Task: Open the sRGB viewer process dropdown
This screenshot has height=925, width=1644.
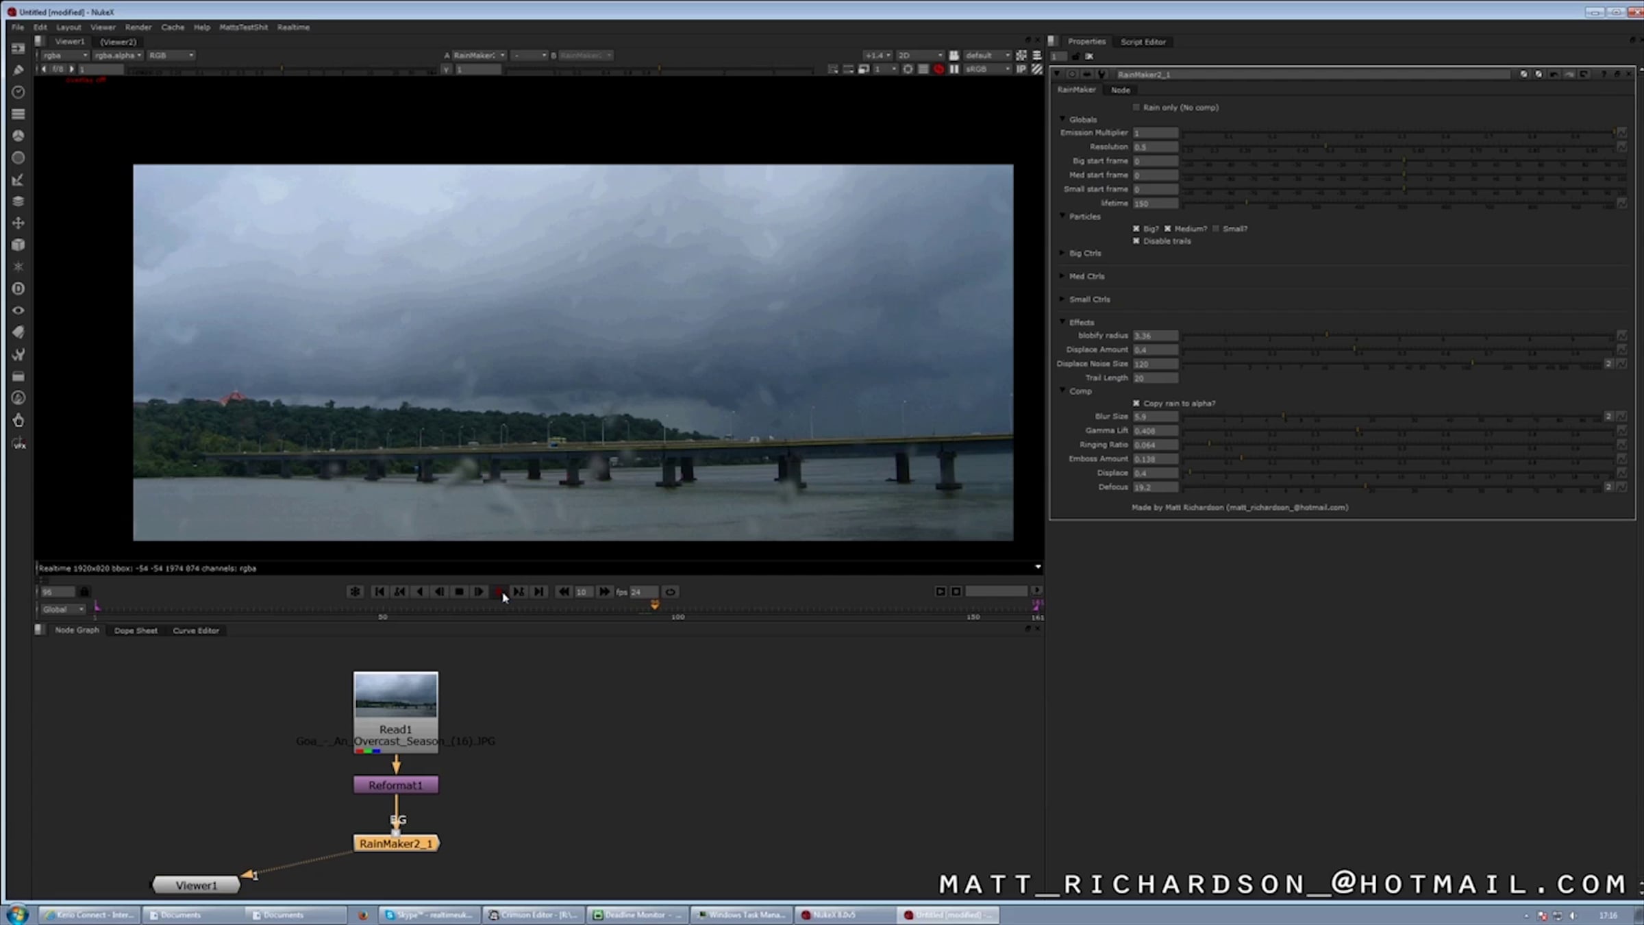Action: pos(988,69)
